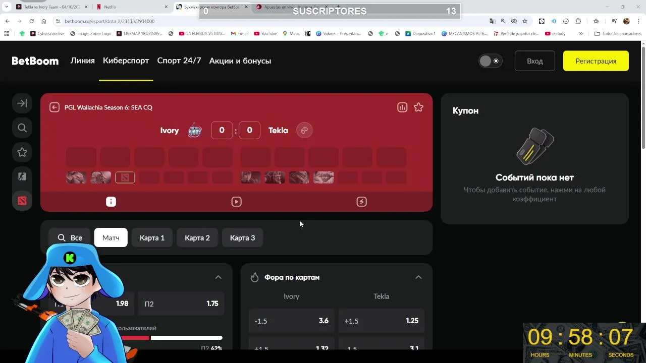This screenshot has height=363, width=646.
Task: Go back using the arrow beside PGL Wallachia
Action: pos(55,107)
